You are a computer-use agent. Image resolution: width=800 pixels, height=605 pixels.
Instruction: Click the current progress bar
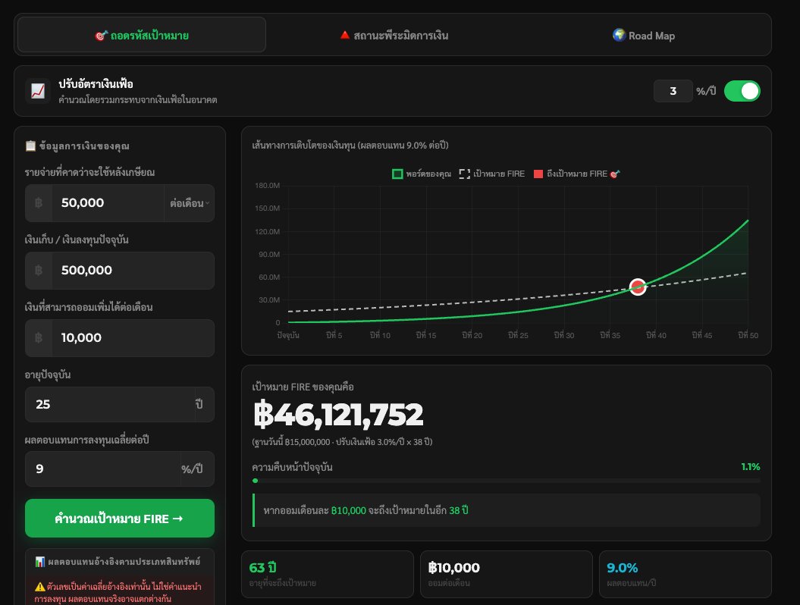tap(506, 481)
